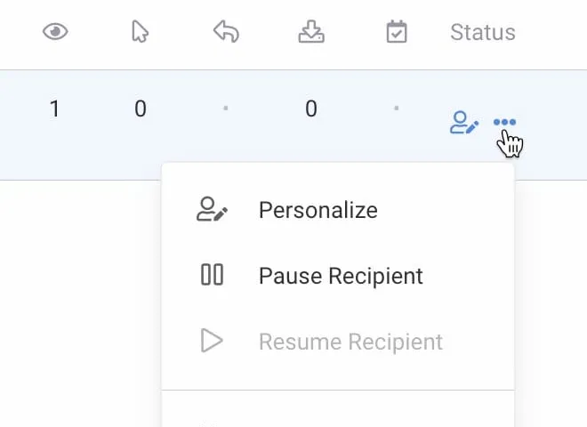Open the three-dots more options menu
Image resolution: width=587 pixels, height=427 pixels.
click(504, 122)
